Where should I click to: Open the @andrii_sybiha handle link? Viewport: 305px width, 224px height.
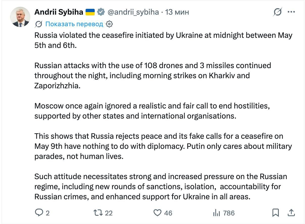tap(133, 12)
